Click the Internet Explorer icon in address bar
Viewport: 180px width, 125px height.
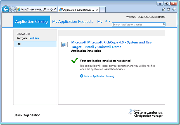click(19, 9)
